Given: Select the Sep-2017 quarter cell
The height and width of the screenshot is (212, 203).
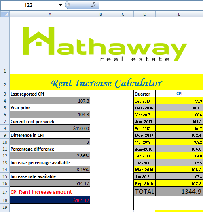Looking at the screenshot, I should [x=145, y=128].
